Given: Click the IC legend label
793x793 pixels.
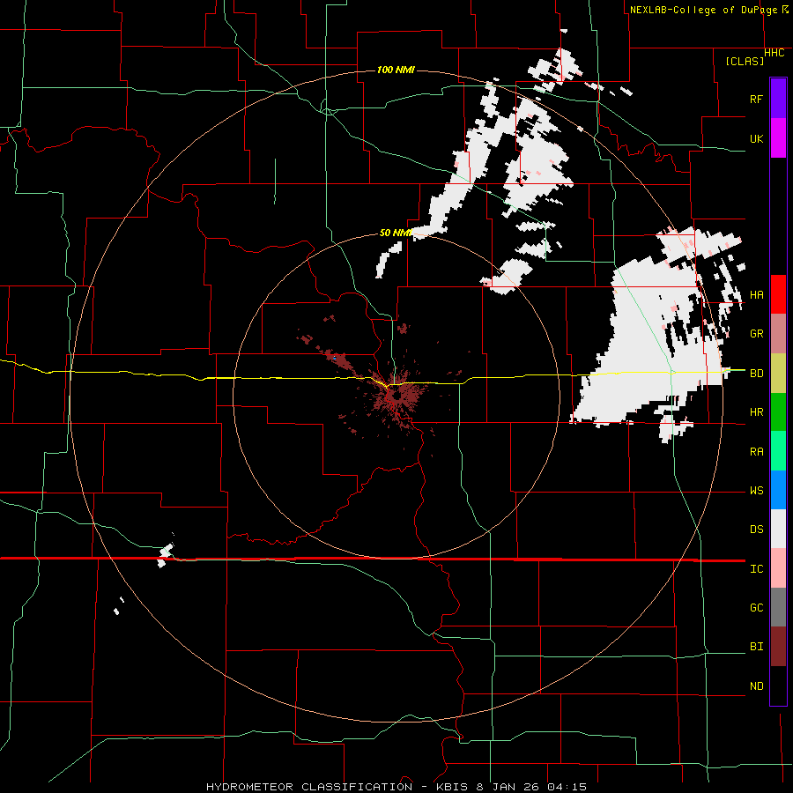Looking at the screenshot, I should point(756,569).
